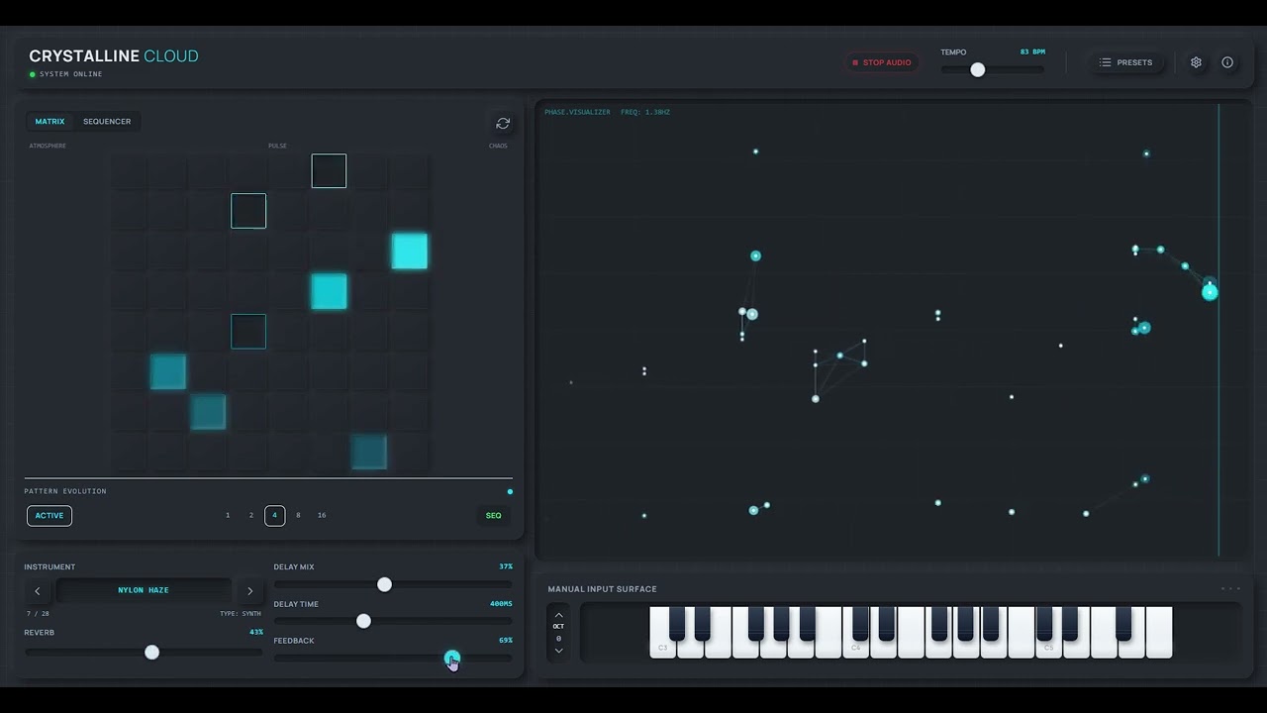The height and width of the screenshot is (713, 1267).
Task: Click the Feedback slider handle
Action: click(x=451, y=658)
